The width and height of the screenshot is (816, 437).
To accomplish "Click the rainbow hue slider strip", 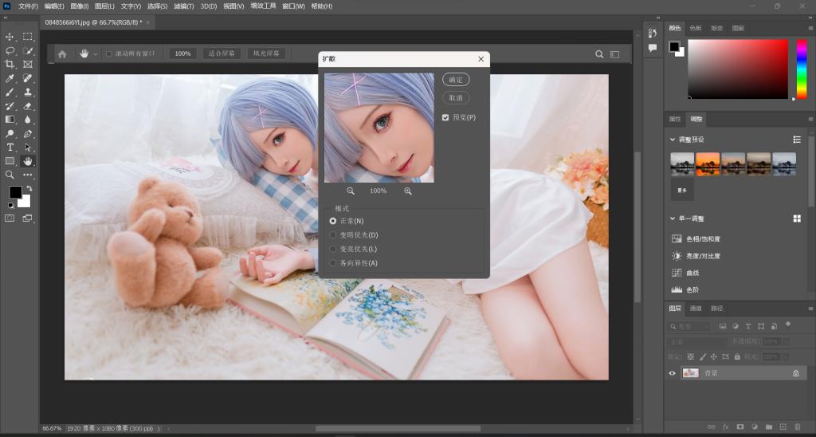I will pos(802,69).
